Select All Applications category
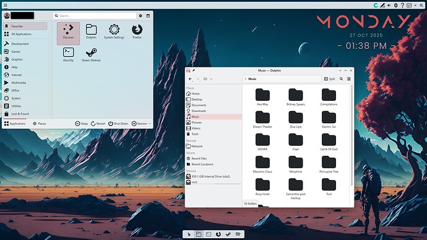427x240 pixels. click(25, 34)
